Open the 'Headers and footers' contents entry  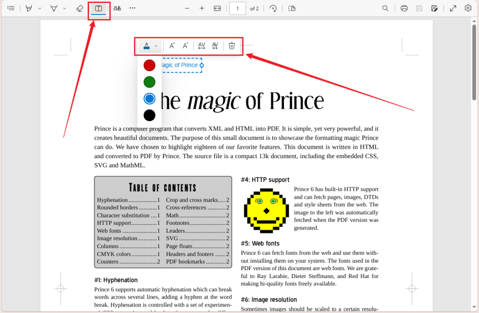(198, 254)
